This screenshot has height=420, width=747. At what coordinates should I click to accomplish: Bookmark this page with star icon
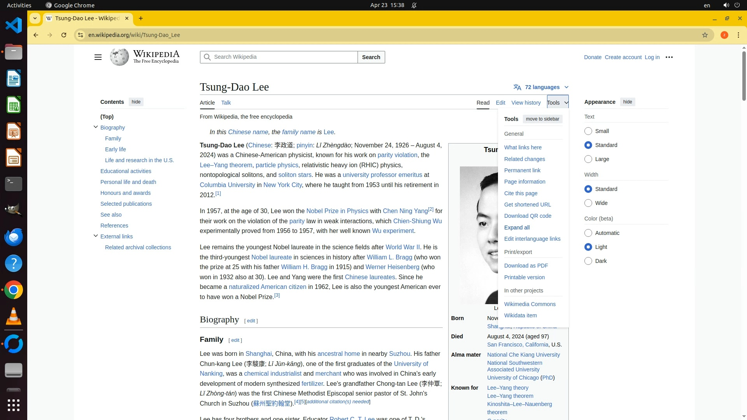tap(705, 35)
